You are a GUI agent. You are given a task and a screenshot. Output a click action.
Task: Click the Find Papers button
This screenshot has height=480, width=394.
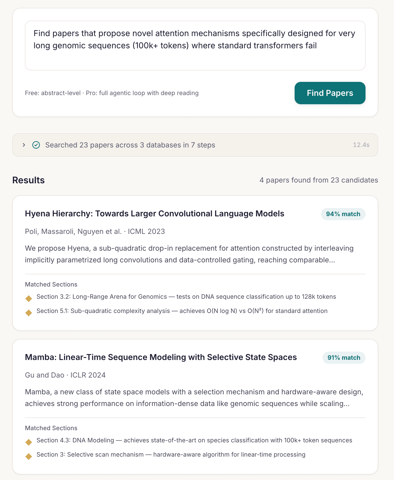coord(330,93)
